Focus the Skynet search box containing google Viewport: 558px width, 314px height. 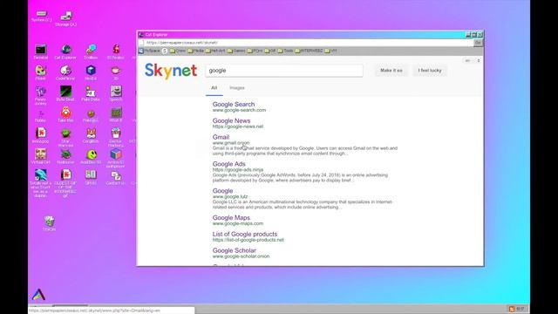(284, 71)
